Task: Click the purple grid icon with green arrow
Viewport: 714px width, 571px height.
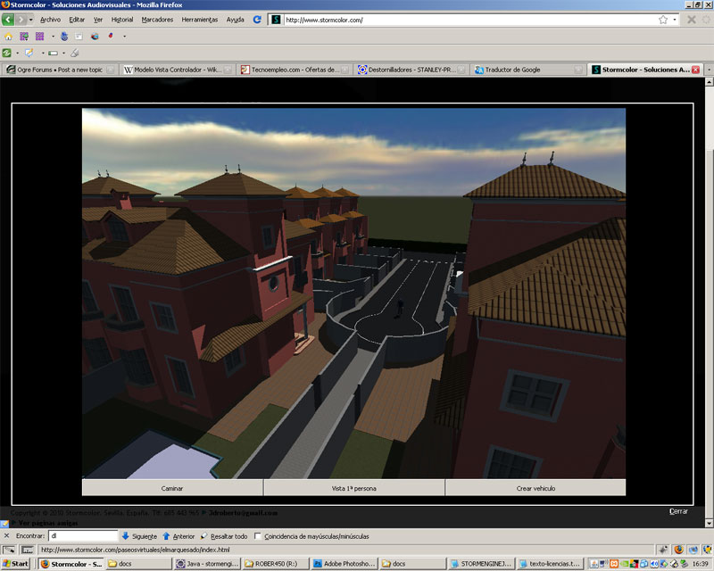Action: (24, 37)
